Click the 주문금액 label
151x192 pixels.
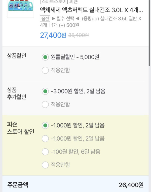[18, 185]
